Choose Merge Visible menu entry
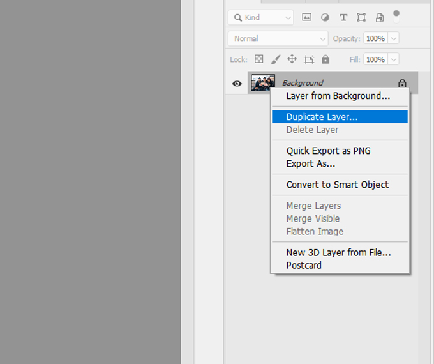The image size is (434, 364). click(x=340, y=218)
